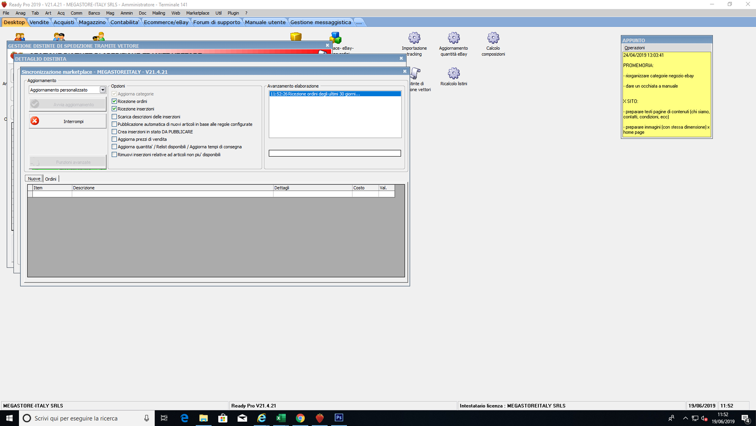The image size is (756, 426).
Task: Close Sincronizzazione marketplace window
Action: 405,71
